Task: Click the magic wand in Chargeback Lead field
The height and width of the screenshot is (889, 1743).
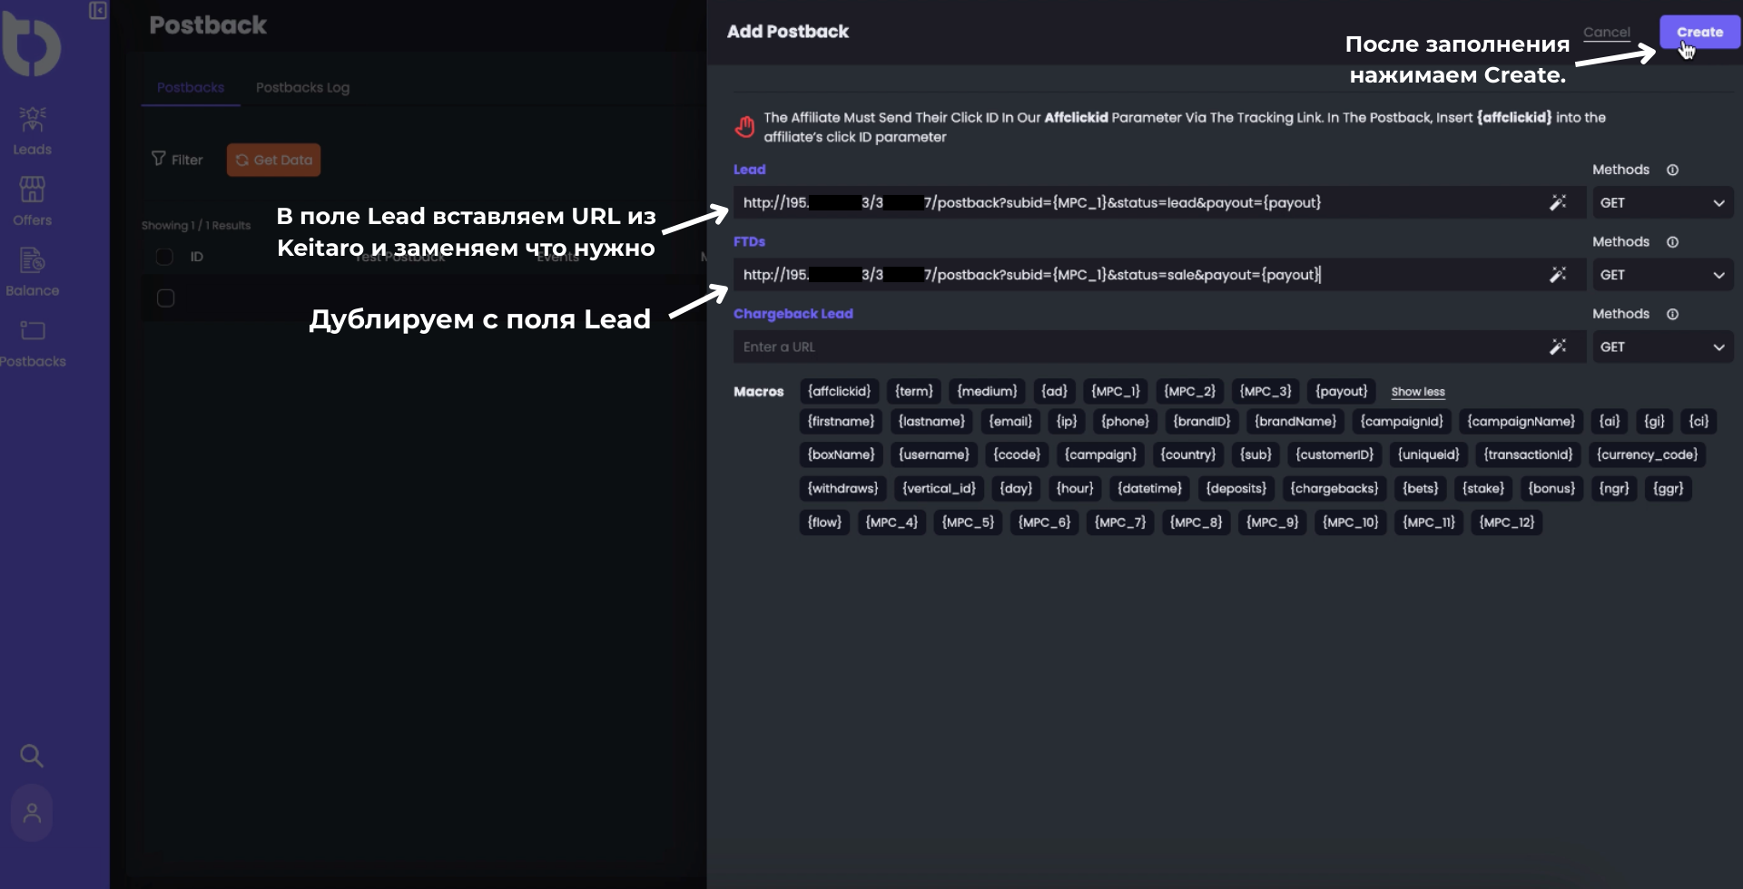Action: pyautogui.click(x=1558, y=347)
